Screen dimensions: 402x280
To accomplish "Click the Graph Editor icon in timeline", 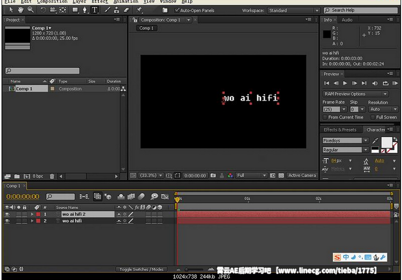I will 165,196.
